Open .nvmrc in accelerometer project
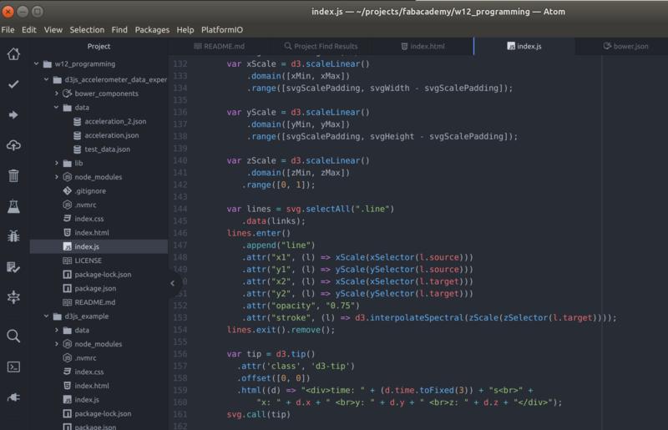This screenshot has width=668, height=430. point(85,205)
